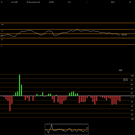Click the 40 axis label on MR panel

tap(131, 89)
